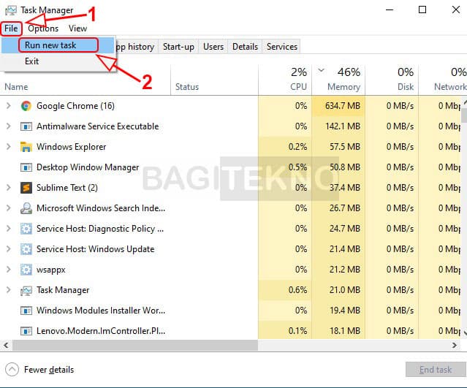Switch to the App history tab
The height and width of the screenshot is (388, 467).
(x=137, y=47)
